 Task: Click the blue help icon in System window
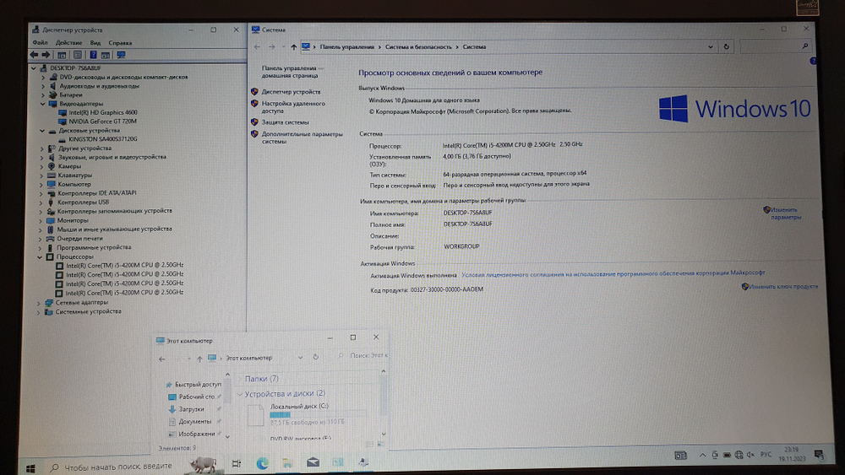pyautogui.click(x=813, y=62)
